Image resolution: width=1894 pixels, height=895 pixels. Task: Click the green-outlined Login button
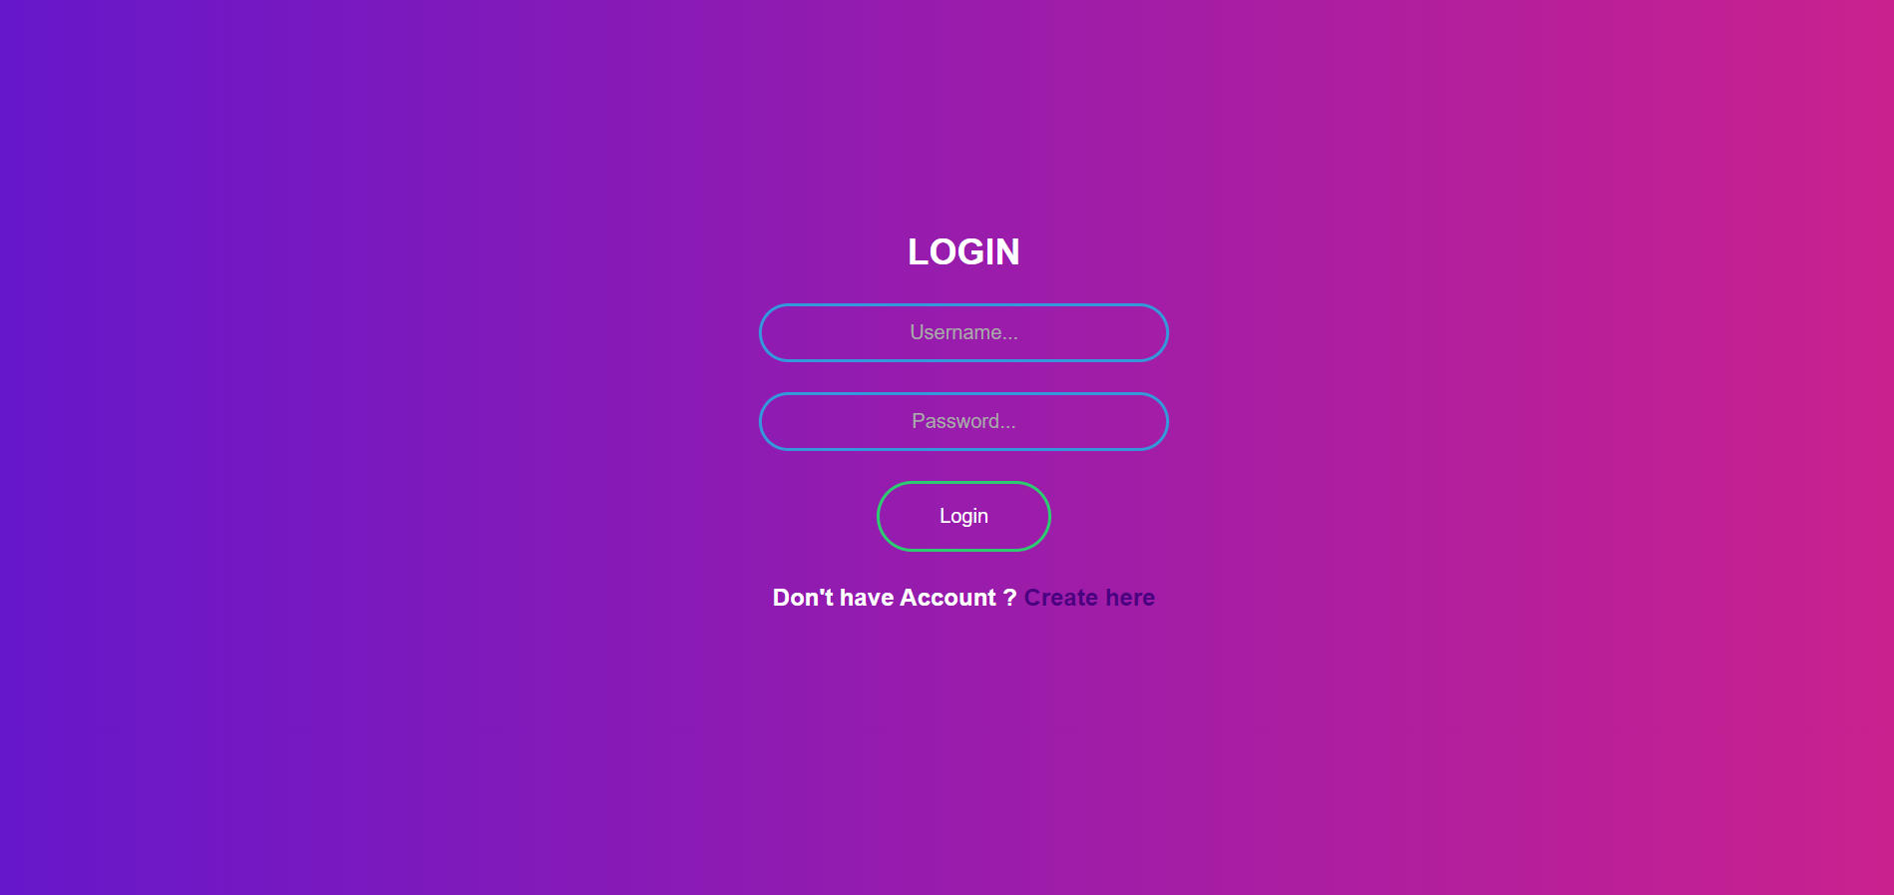click(x=963, y=516)
